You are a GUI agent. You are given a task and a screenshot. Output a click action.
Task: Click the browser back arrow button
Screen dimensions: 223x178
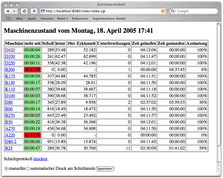[x=8, y=11]
